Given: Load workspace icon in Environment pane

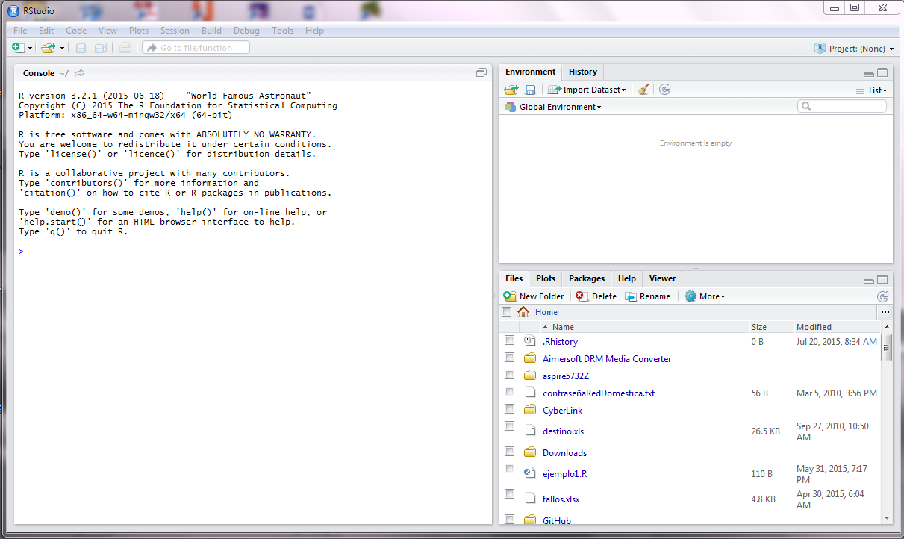Looking at the screenshot, I should coord(511,90).
